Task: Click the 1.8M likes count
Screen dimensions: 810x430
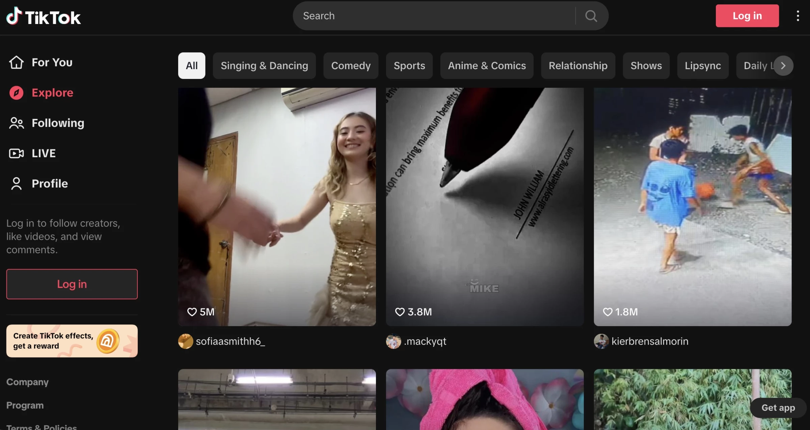Action: (x=627, y=312)
